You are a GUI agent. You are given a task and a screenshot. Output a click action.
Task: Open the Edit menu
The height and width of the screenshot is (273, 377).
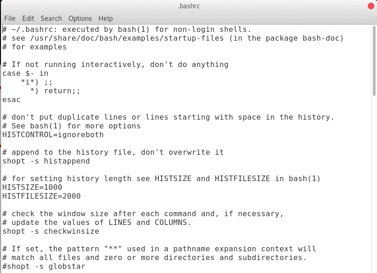(x=28, y=18)
